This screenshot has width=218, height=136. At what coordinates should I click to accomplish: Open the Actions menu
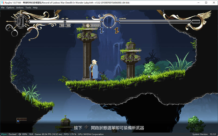(20, 8)
